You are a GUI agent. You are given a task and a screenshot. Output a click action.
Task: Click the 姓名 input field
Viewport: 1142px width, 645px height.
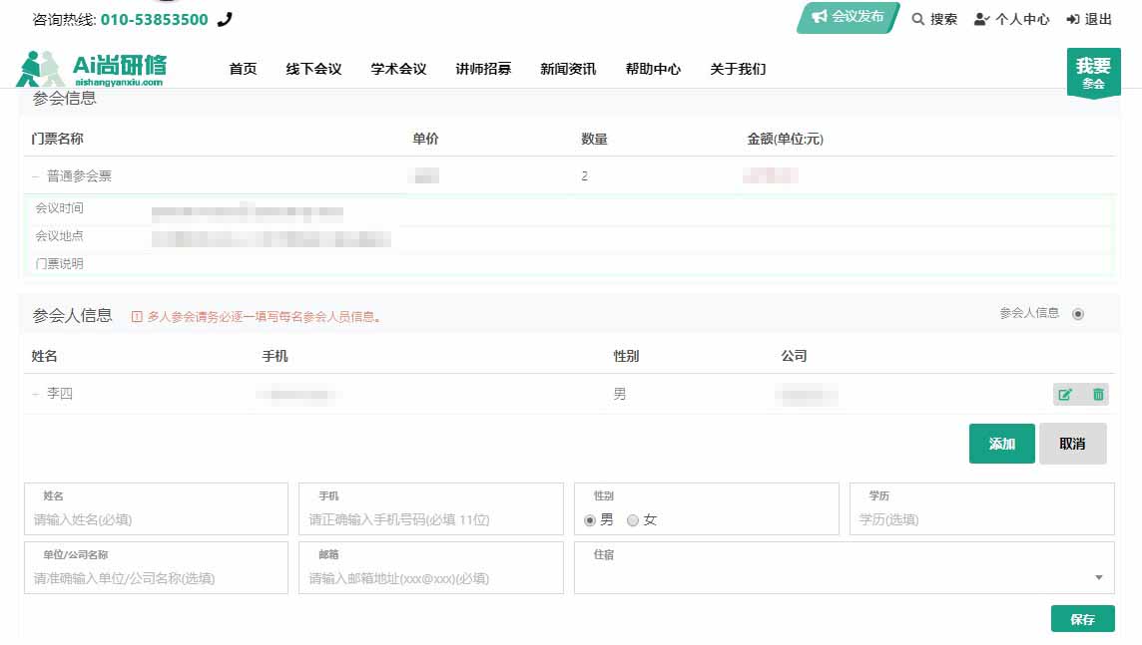[x=156, y=519]
